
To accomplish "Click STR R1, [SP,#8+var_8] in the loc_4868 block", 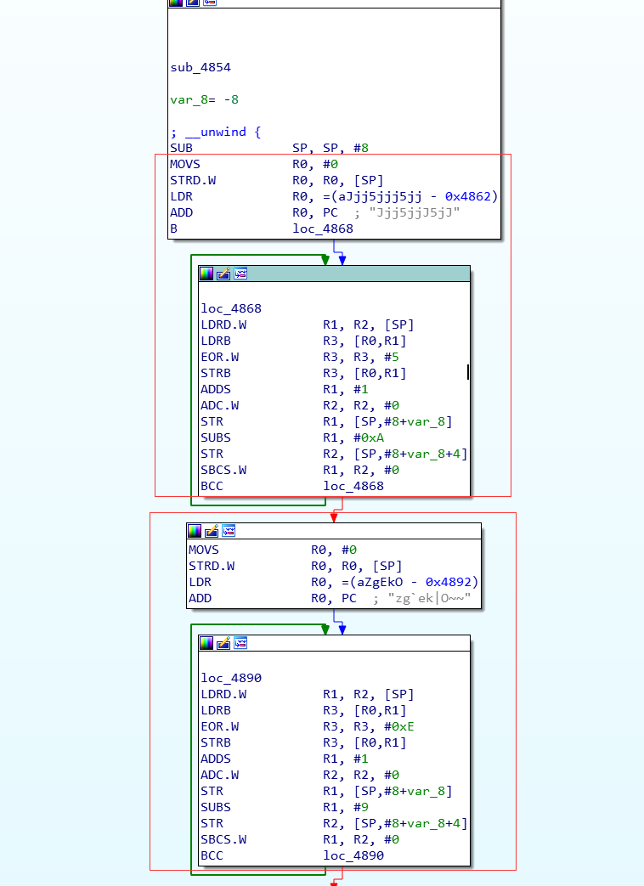I will [326, 421].
